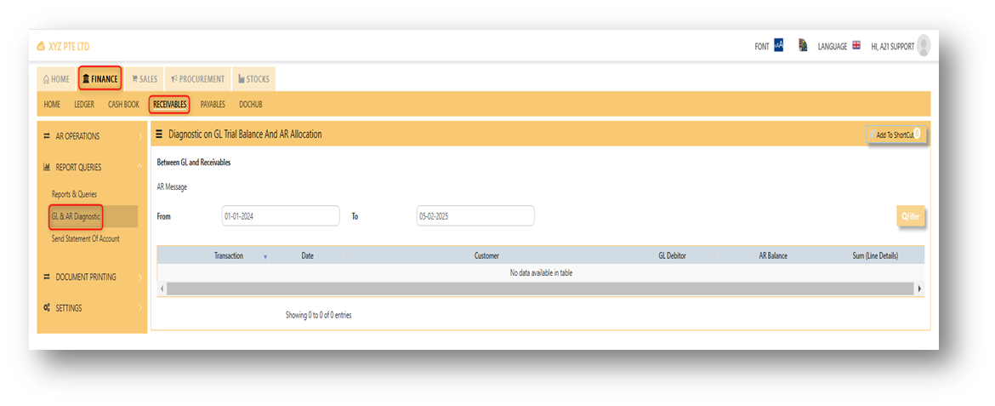Switch to the Sales tab

[145, 79]
